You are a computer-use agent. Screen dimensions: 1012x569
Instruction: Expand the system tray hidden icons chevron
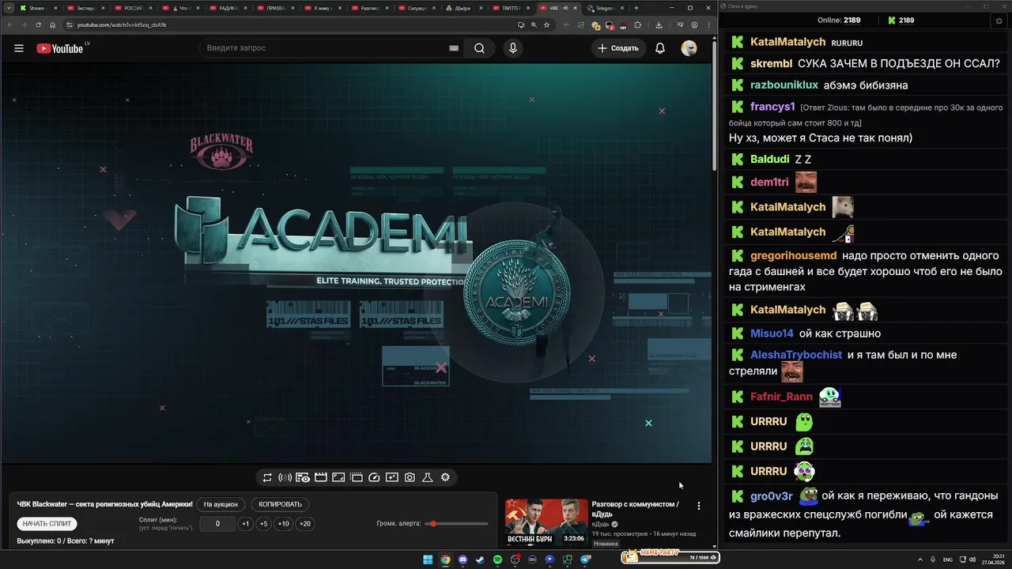[x=921, y=560]
